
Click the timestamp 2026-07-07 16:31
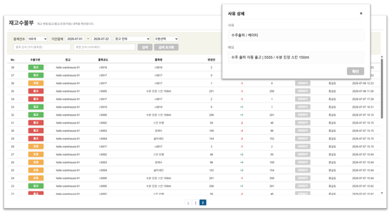(363, 107)
